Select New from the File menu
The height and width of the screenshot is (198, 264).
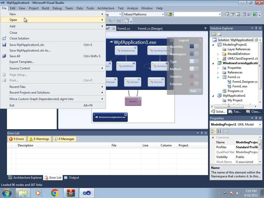pyautogui.click(x=53, y=14)
